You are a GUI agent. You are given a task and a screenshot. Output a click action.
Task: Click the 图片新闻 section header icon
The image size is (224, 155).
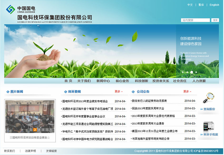pyautogui.click(x=8, y=92)
